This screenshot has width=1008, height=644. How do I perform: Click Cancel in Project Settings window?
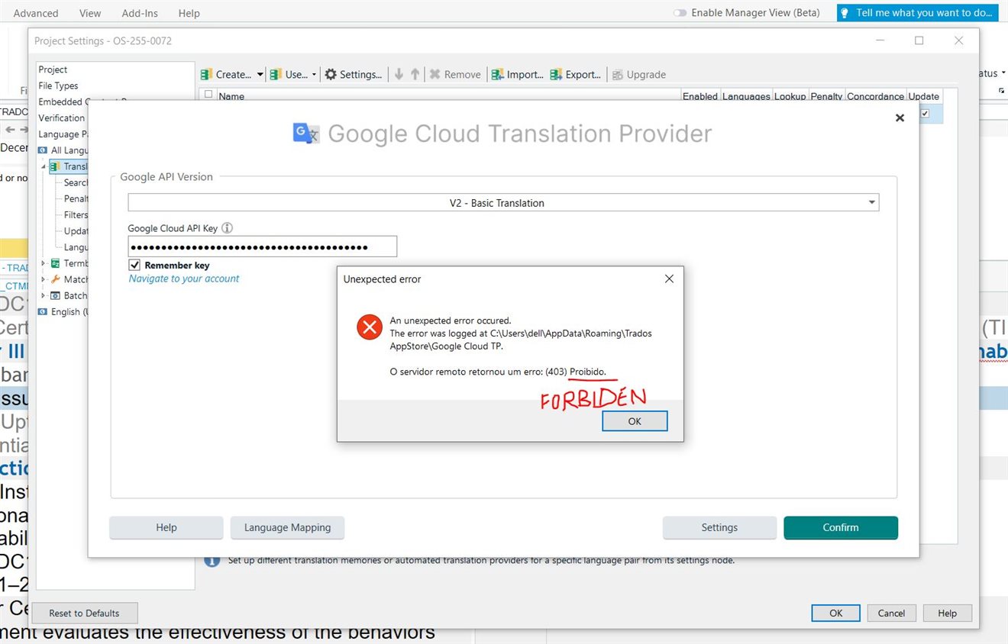click(891, 613)
